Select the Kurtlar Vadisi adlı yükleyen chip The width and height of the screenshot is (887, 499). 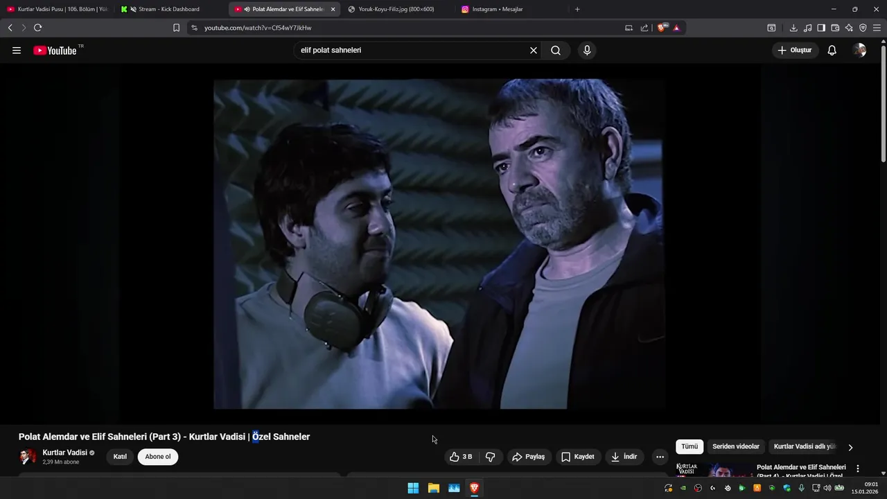click(x=805, y=447)
